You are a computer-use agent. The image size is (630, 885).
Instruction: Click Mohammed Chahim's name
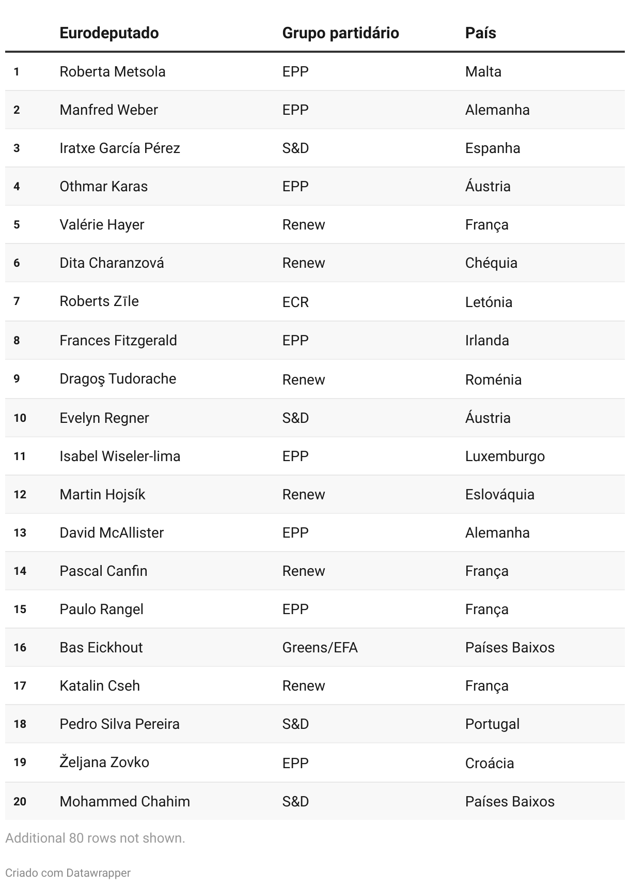pyautogui.click(x=124, y=801)
